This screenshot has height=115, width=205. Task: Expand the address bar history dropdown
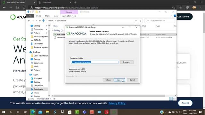pos(136,21)
